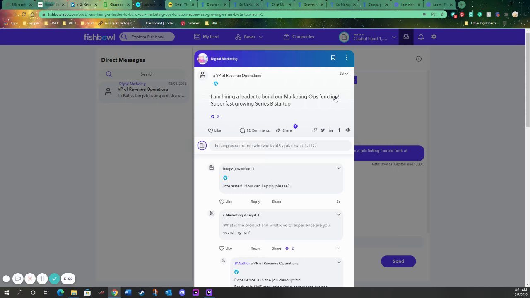
Task: Star this page in Chrome
Action: [x=442, y=14]
